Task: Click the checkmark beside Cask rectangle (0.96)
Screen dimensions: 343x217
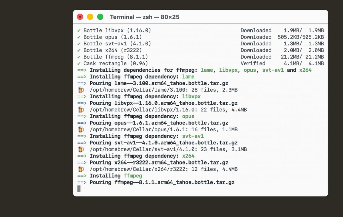Action: (79, 63)
